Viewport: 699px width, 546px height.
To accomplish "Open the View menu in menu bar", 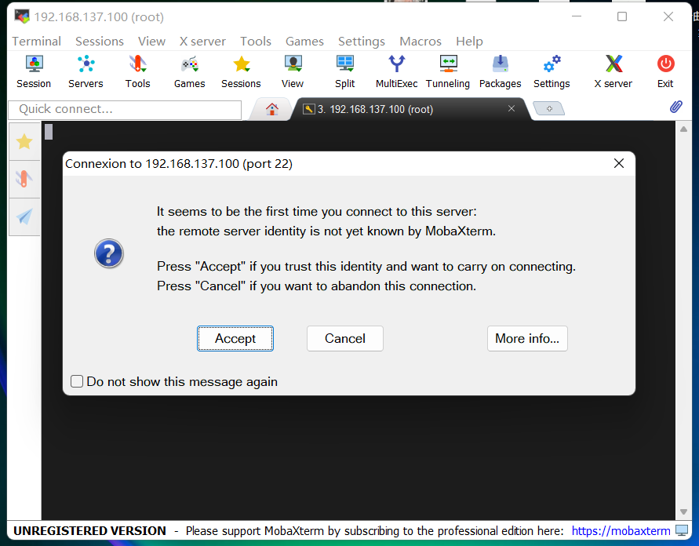I will point(151,42).
